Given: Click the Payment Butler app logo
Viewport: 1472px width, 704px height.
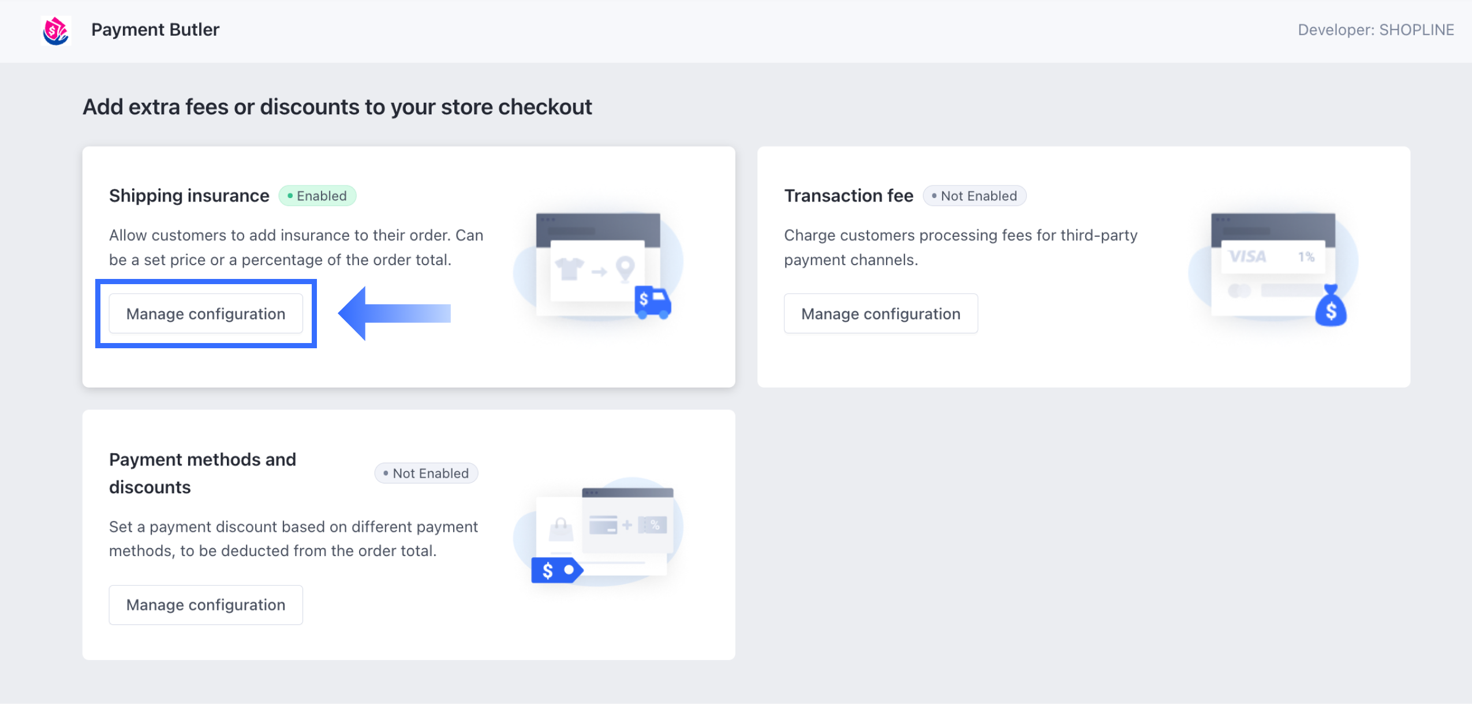Looking at the screenshot, I should pos(56,30).
